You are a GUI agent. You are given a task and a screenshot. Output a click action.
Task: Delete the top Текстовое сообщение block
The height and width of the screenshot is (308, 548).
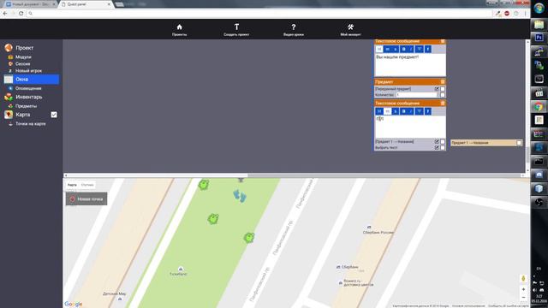[x=443, y=41]
